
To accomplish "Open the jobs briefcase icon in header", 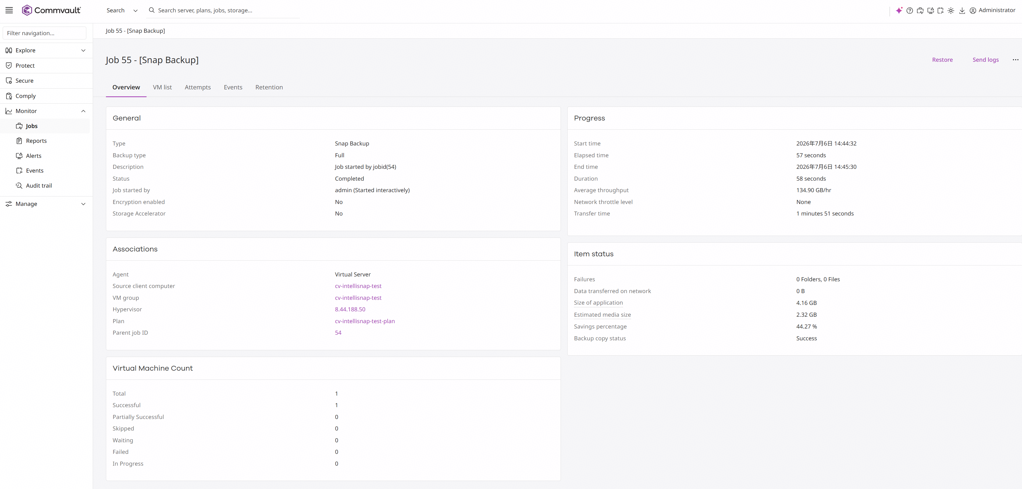I will 920,11.
